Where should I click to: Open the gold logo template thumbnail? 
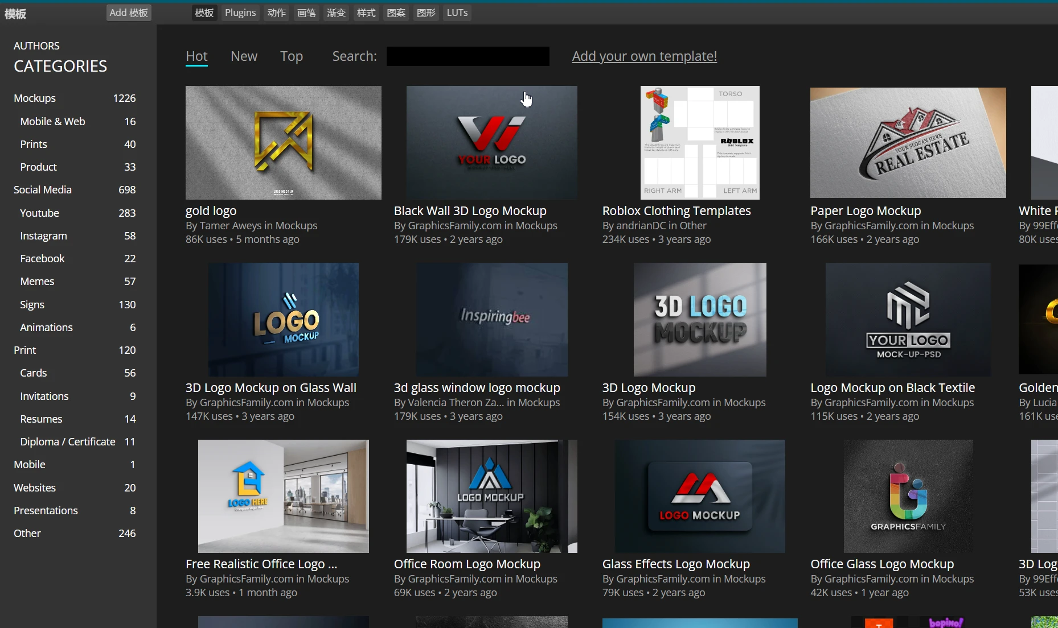(x=284, y=143)
